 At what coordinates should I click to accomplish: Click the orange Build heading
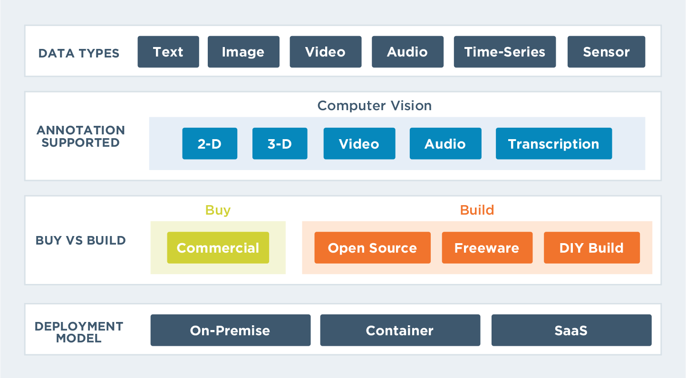click(x=477, y=210)
